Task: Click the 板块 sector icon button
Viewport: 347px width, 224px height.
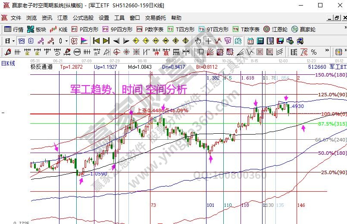Action: pos(37,30)
